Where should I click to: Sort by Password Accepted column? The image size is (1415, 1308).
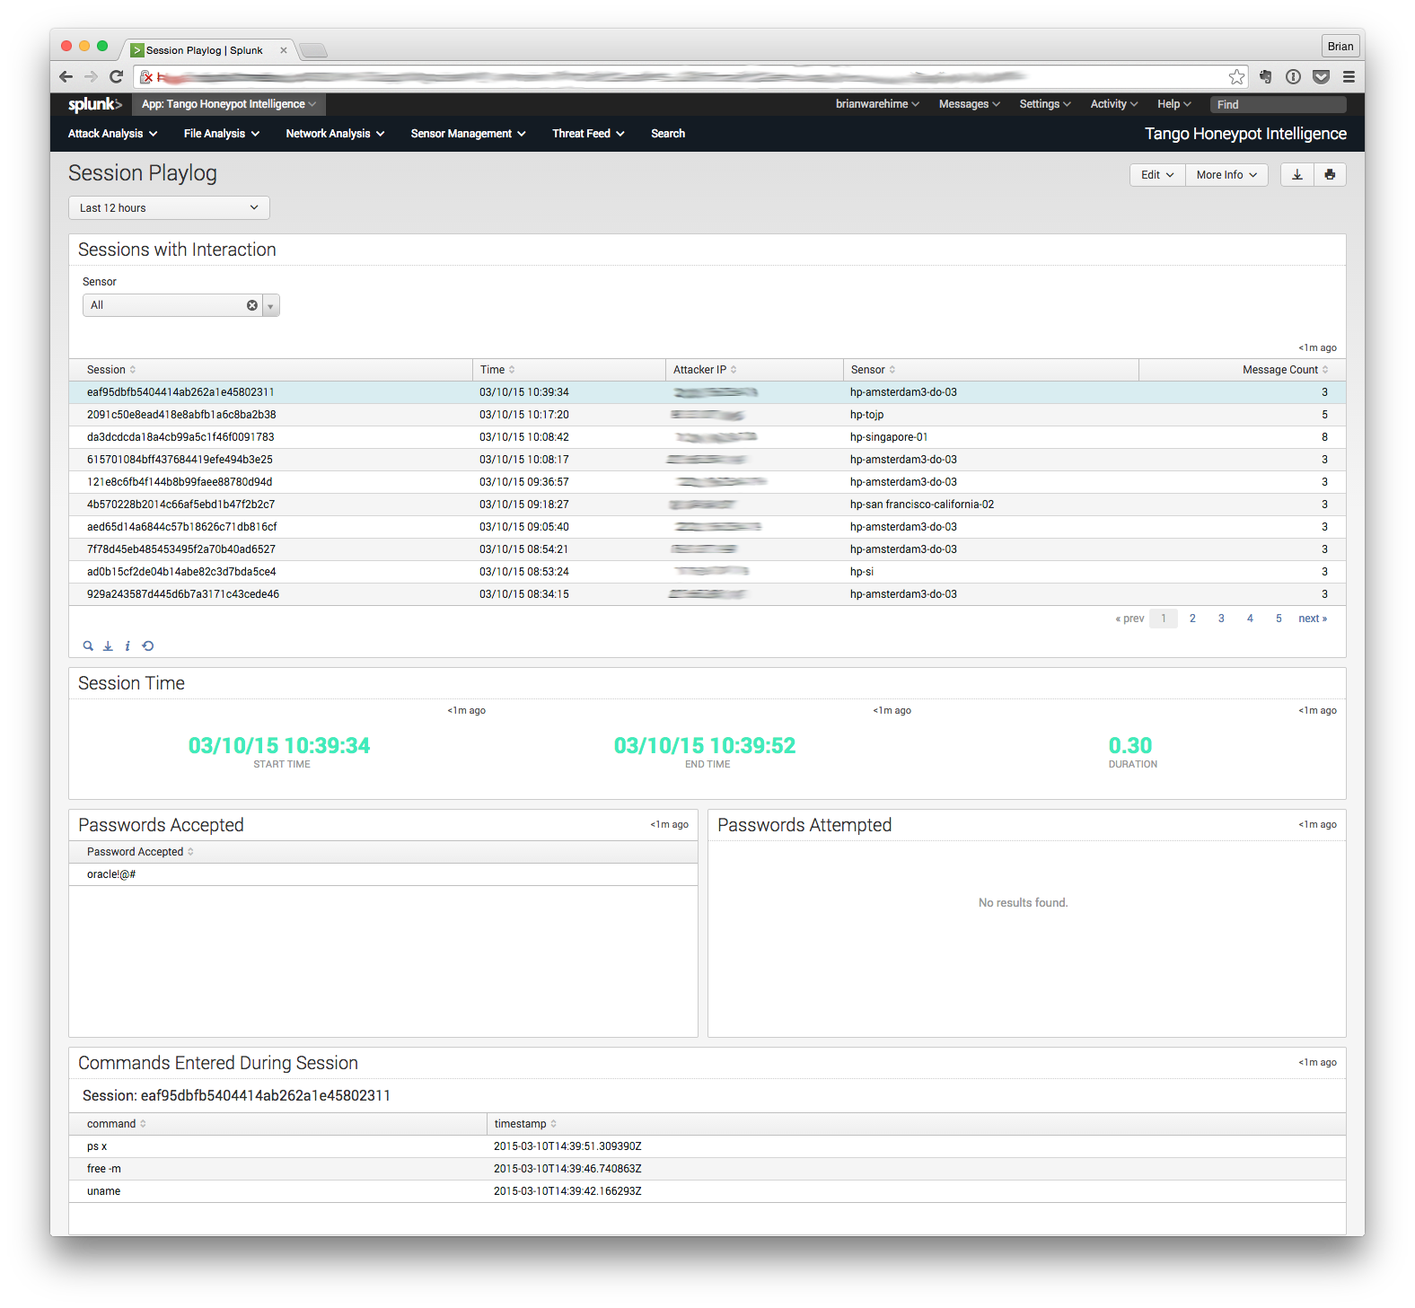pos(140,852)
